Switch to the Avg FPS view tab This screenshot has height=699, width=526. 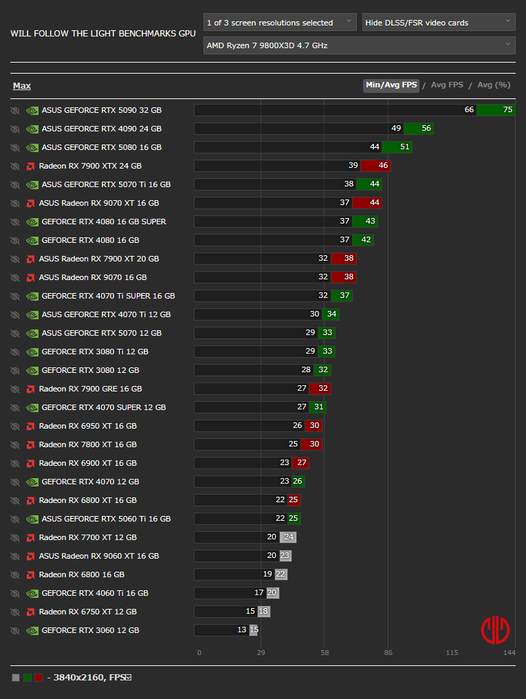coord(447,85)
